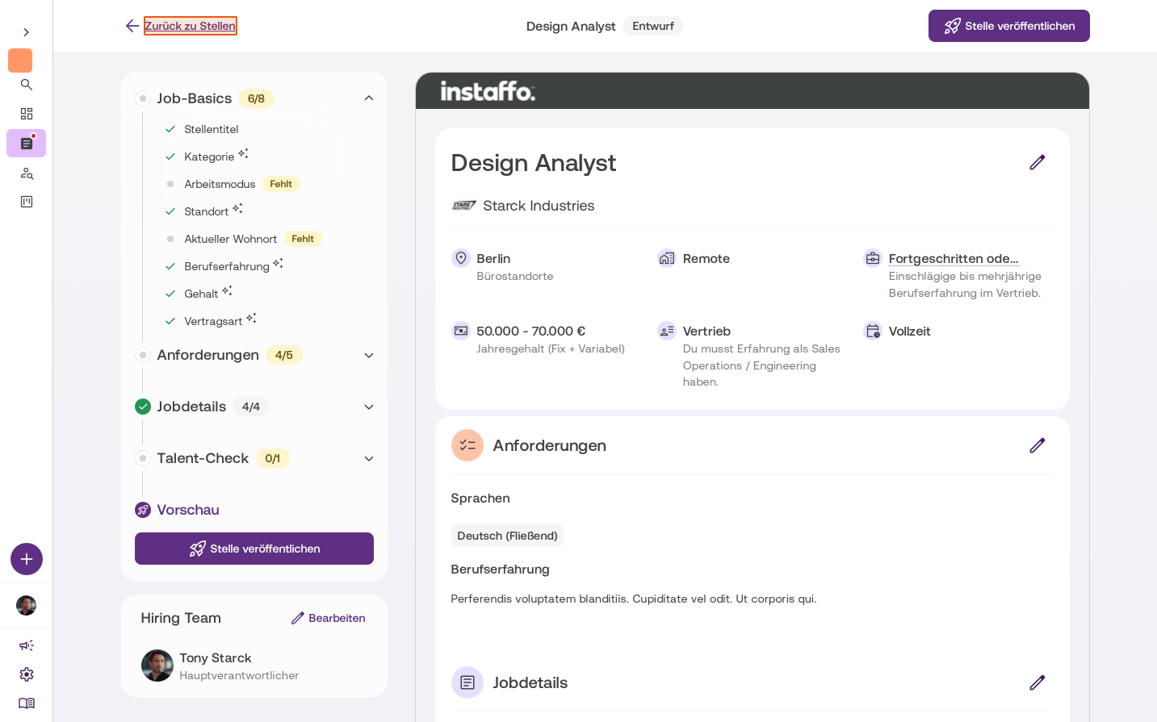Click Bearbeiten in Hiring Team card
The image size is (1157, 722).
tap(329, 618)
